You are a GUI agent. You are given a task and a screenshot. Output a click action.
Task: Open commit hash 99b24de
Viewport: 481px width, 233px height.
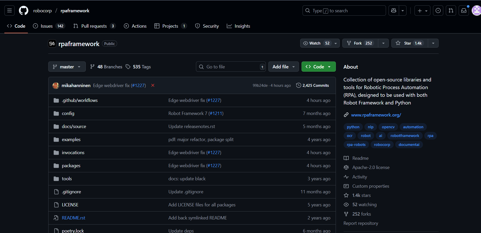(260, 85)
